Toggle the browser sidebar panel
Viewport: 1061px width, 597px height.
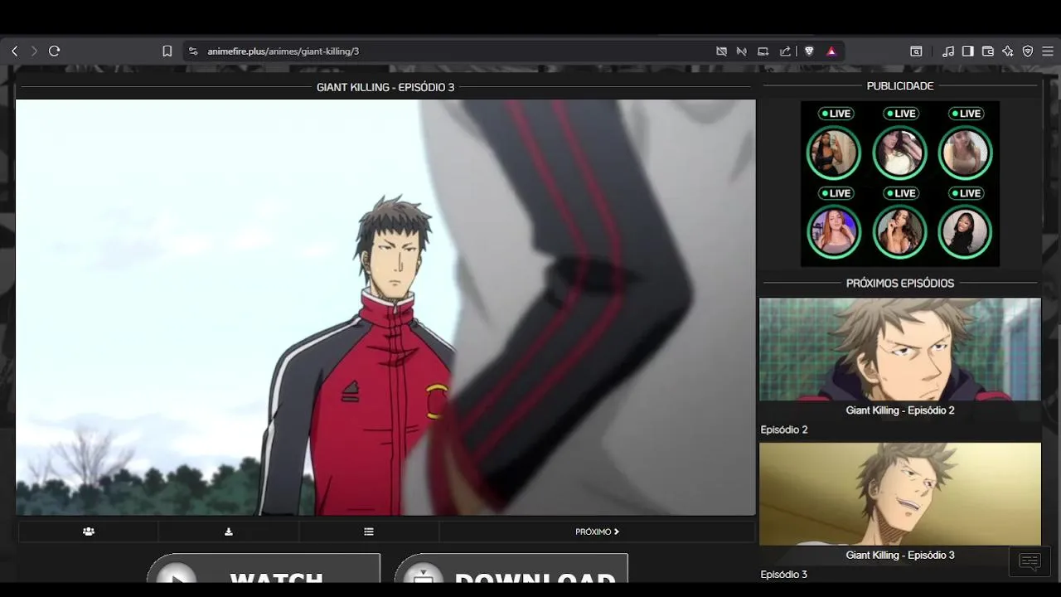pyautogui.click(x=968, y=51)
